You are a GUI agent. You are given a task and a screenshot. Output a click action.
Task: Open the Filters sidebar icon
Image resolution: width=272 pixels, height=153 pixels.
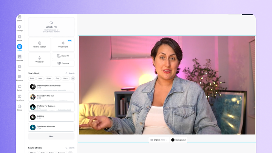pos(19,107)
